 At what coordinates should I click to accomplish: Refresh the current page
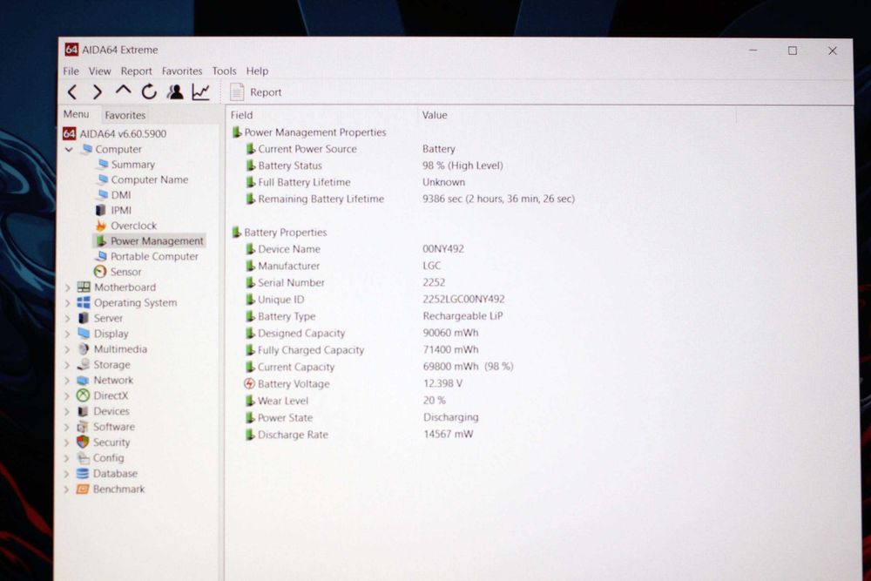point(149,91)
